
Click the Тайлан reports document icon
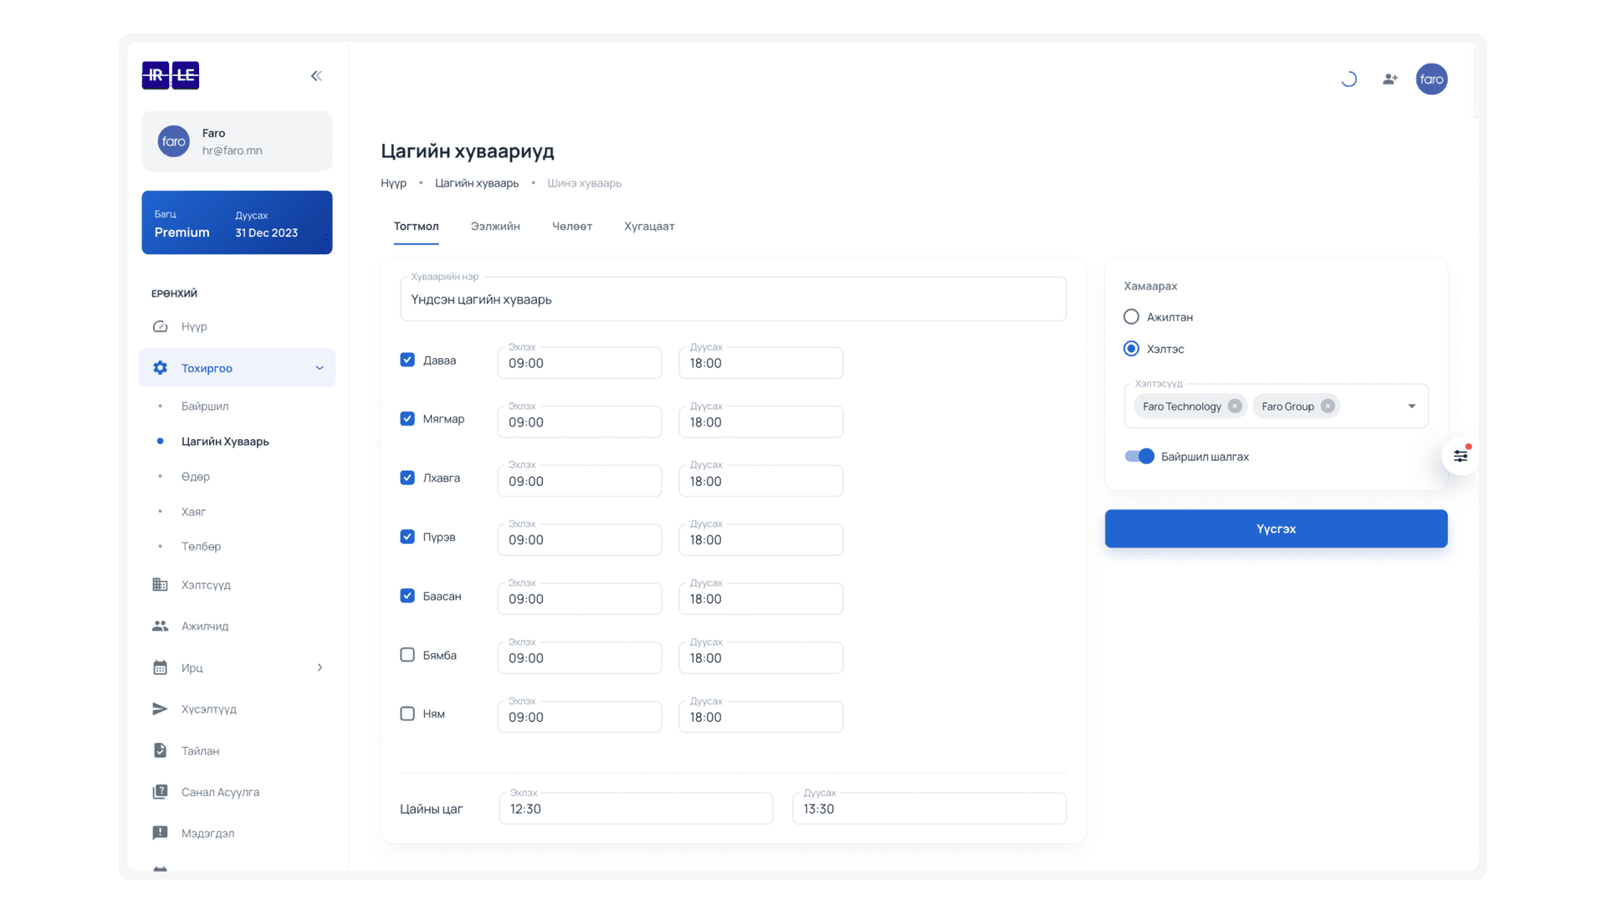click(160, 750)
